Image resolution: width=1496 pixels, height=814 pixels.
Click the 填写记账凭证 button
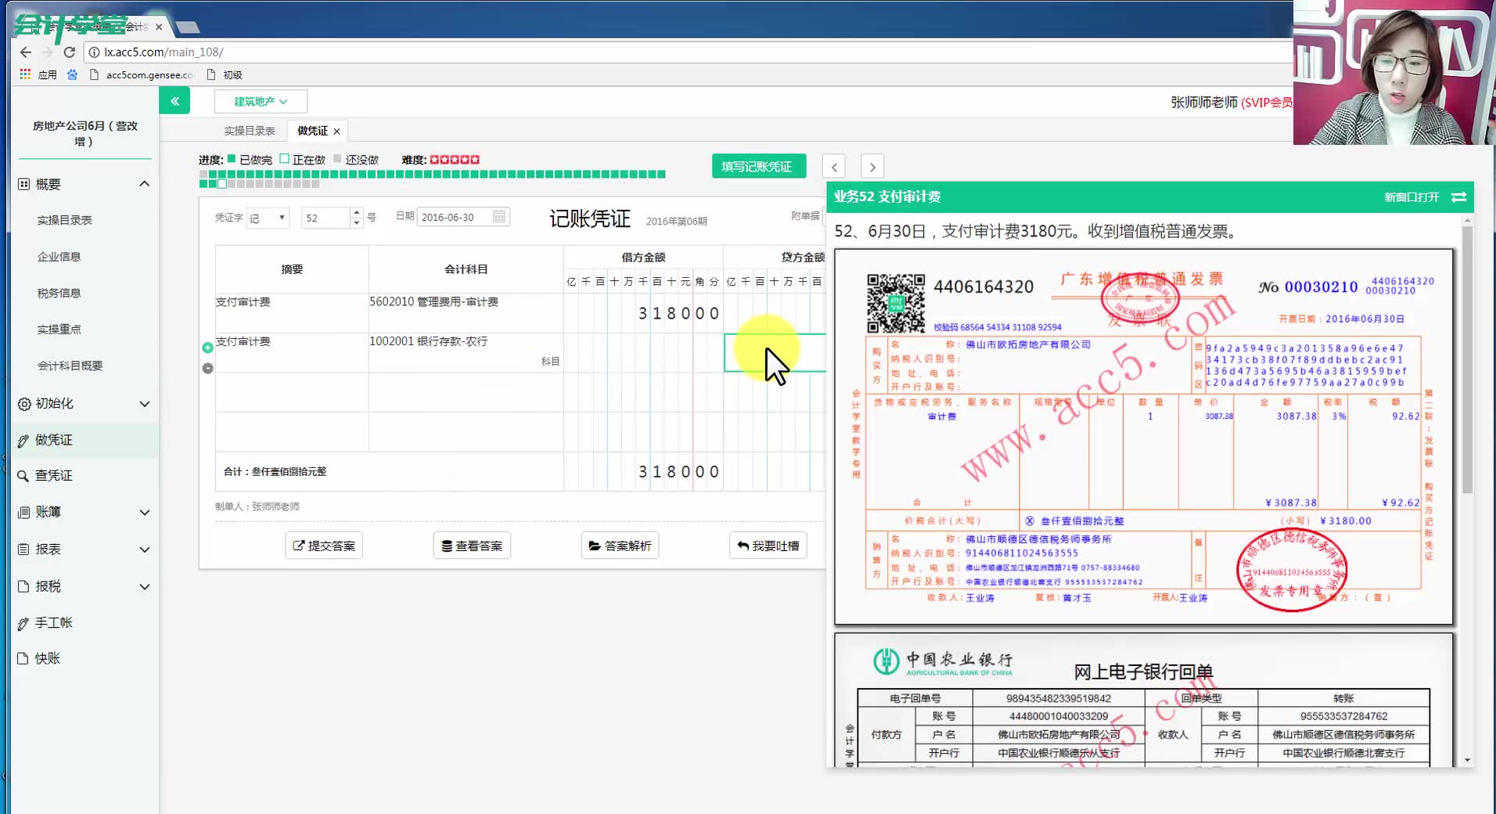757,165
